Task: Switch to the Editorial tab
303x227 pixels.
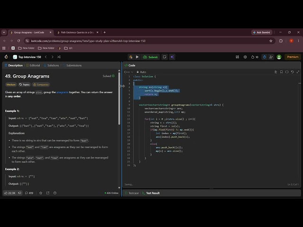Action: [x=33, y=65]
